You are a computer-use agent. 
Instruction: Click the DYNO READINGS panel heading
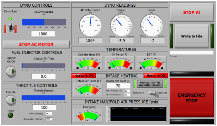tap(120, 5)
